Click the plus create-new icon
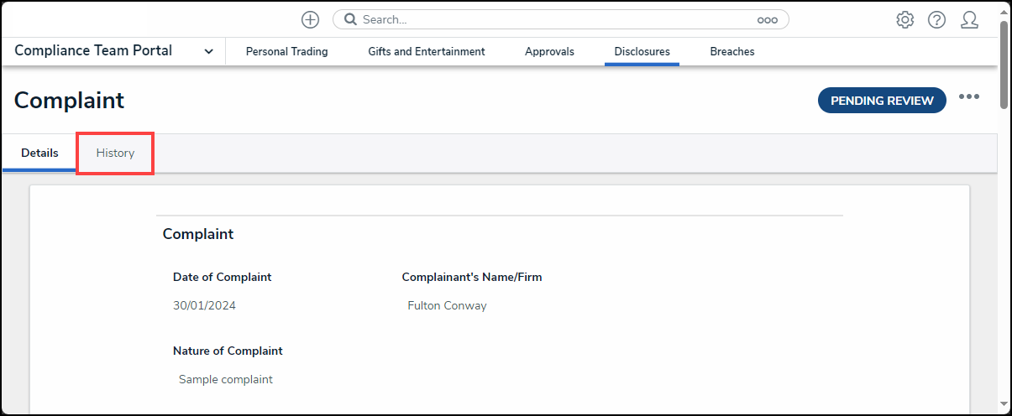The width and height of the screenshot is (1012, 416). click(x=310, y=19)
